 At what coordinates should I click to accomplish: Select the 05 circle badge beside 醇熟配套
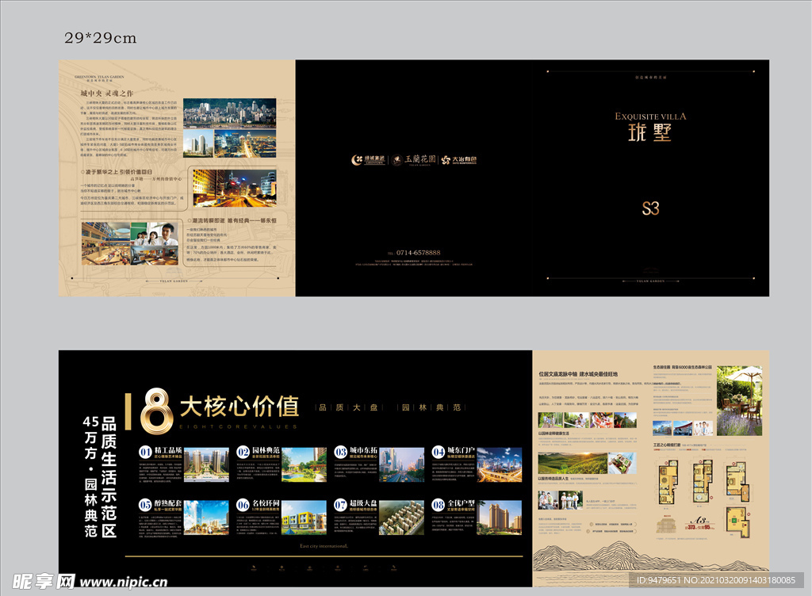[x=146, y=505]
